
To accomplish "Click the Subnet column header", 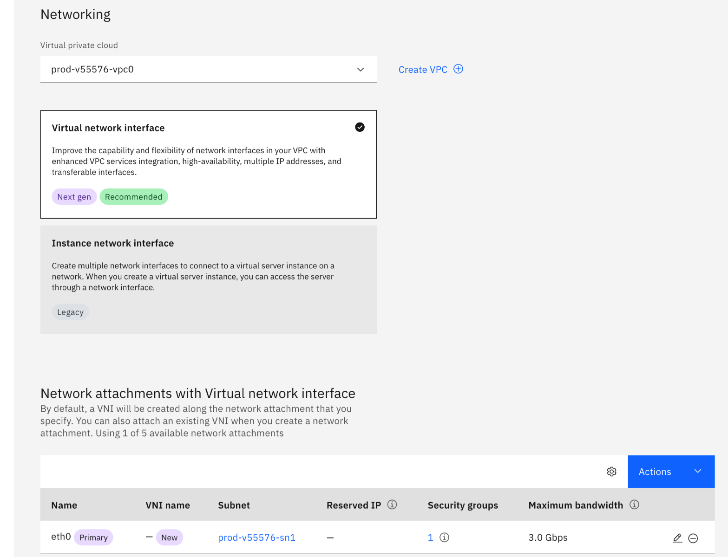I will (x=234, y=505).
